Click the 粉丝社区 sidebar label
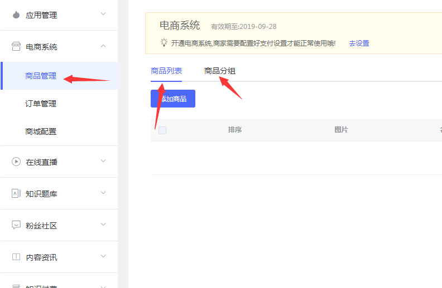Viewport: 442px width, 288px height. point(41,226)
